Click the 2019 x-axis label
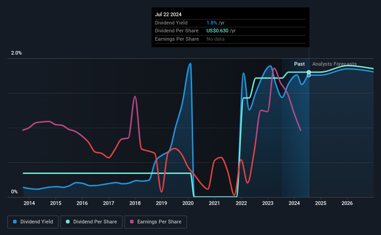Image resolution: width=381 pixels, height=235 pixels. (161, 203)
